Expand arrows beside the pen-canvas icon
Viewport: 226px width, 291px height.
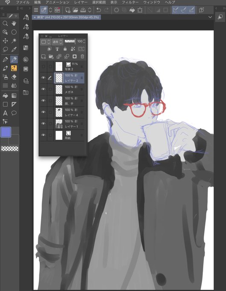pyautogui.click(x=50, y=10)
